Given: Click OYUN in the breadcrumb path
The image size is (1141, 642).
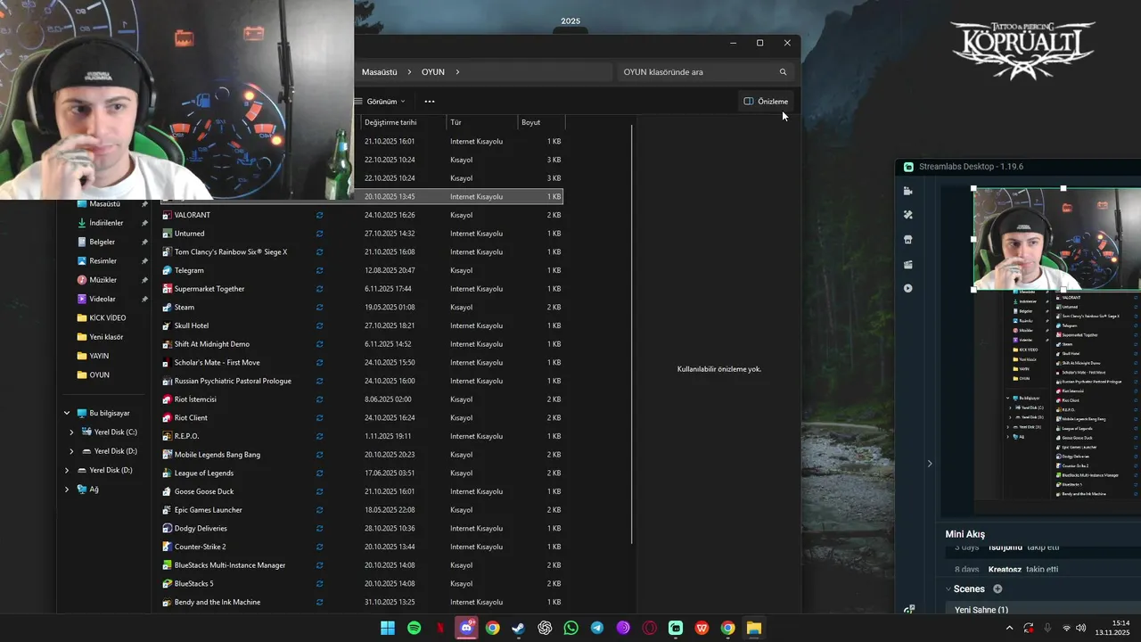Looking at the screenshot, I should (x=433, y=72).
